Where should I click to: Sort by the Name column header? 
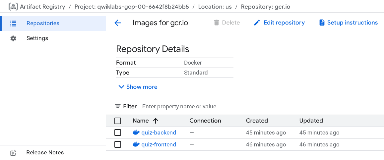click(x=141, y=121)
